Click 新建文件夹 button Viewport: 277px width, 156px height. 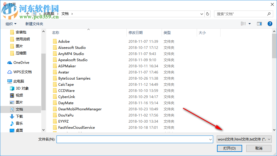[34, 24]
